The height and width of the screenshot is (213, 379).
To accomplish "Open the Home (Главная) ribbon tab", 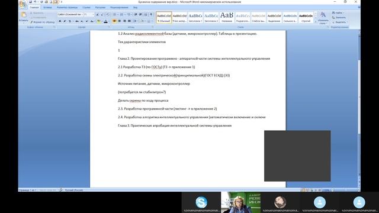I will [34, 8].
